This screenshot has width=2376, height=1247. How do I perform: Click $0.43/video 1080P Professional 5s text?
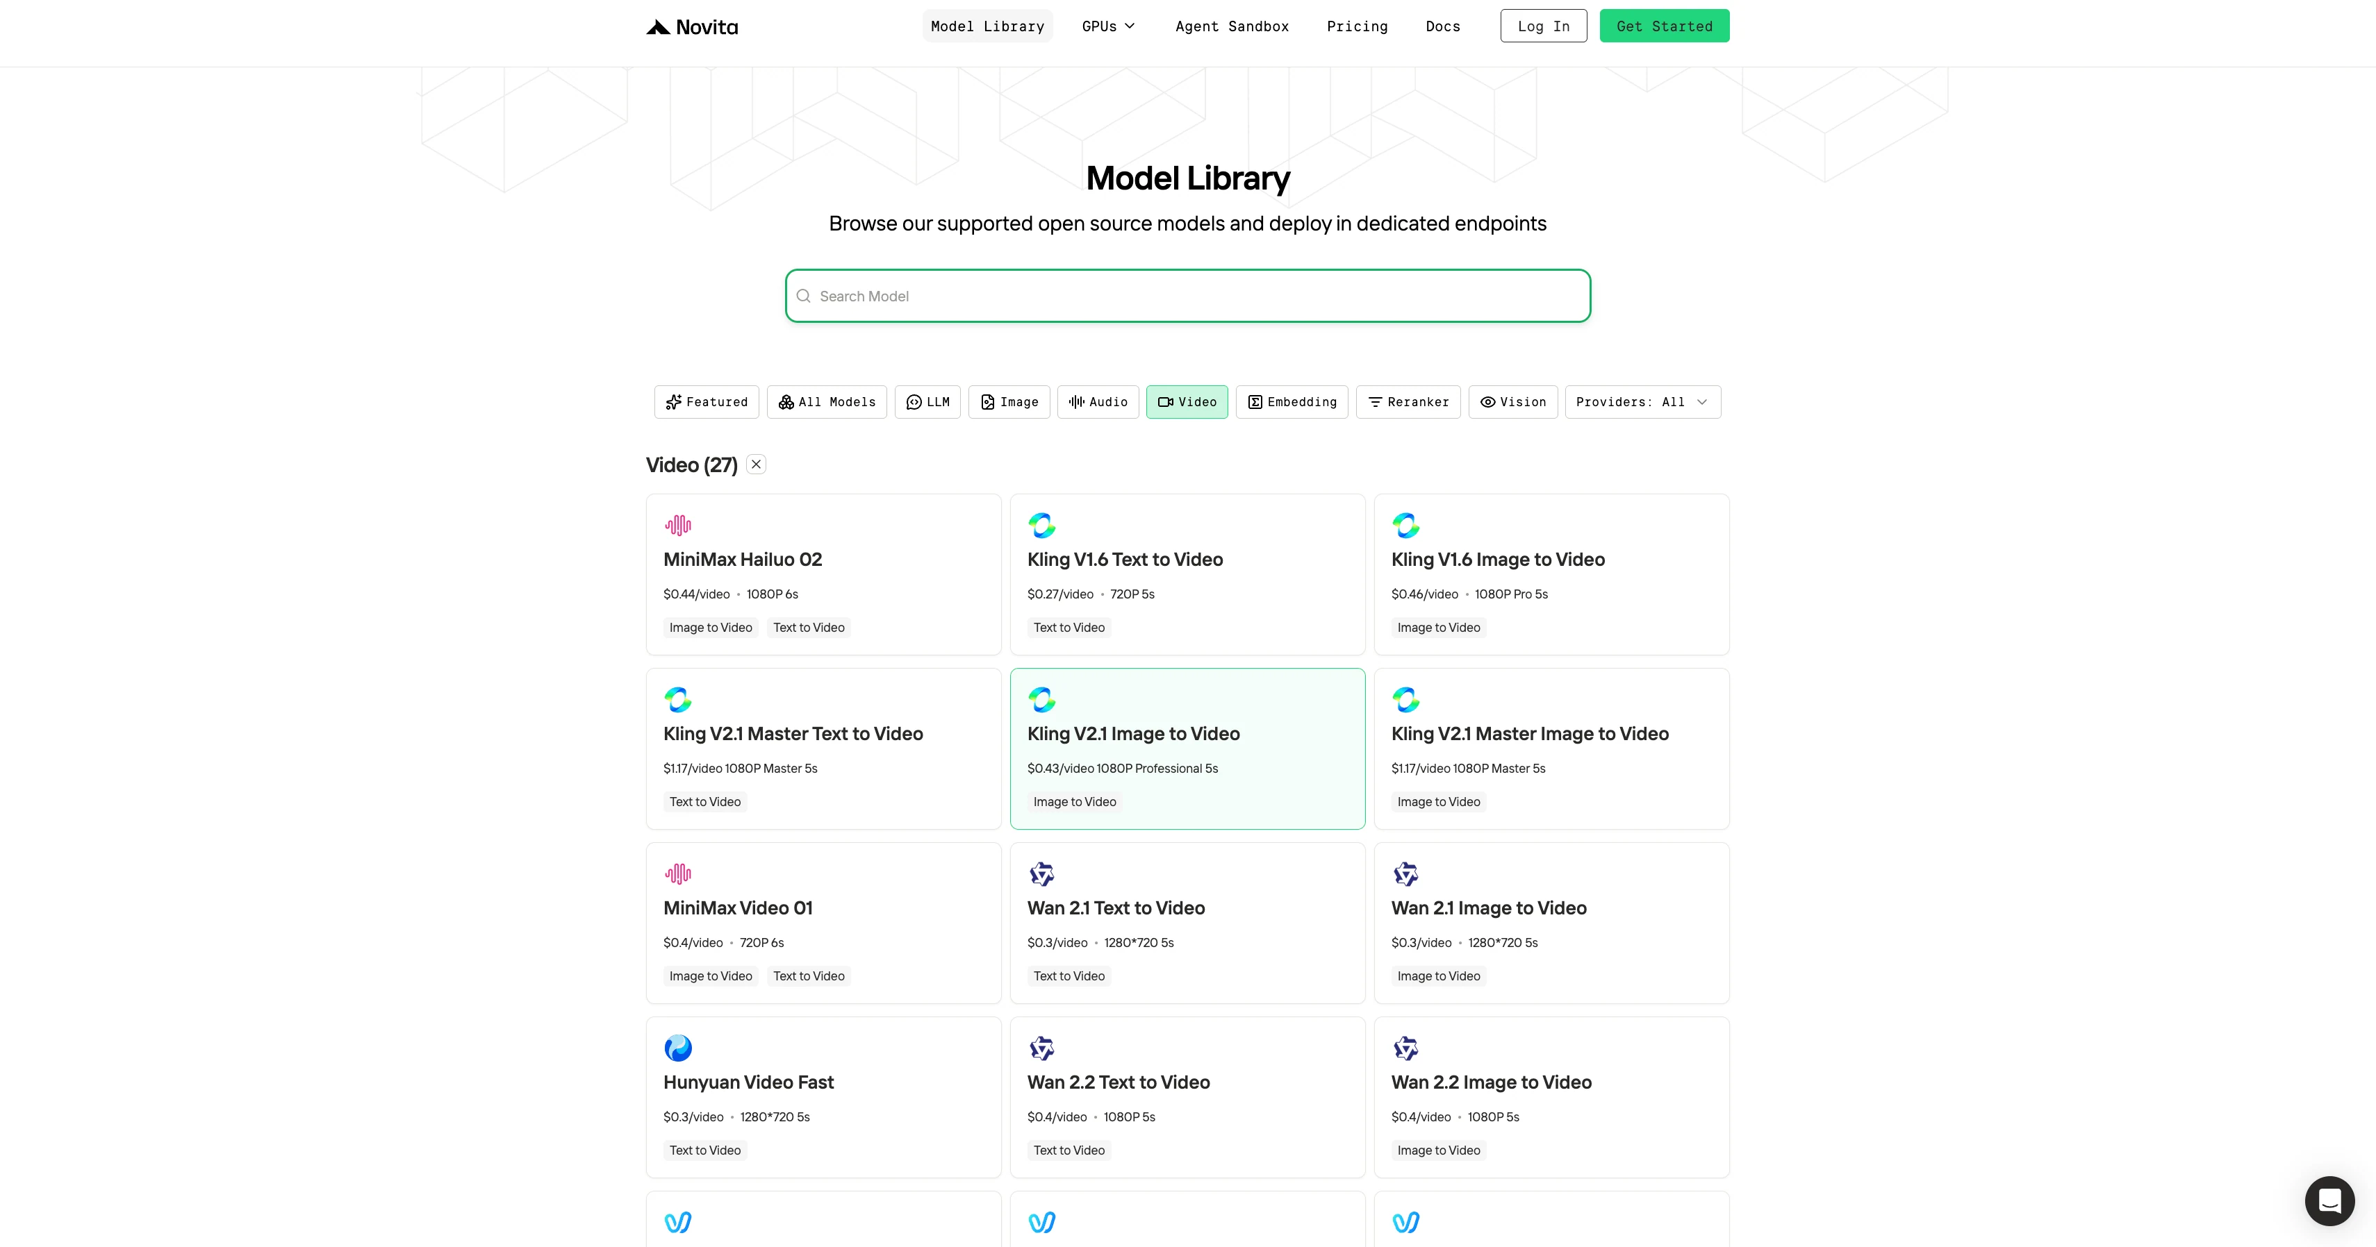(1123, 769)
